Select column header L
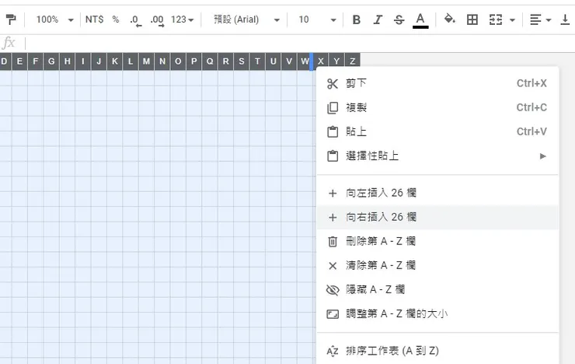This screenshot has height=364, width=575. coord(131,61)
